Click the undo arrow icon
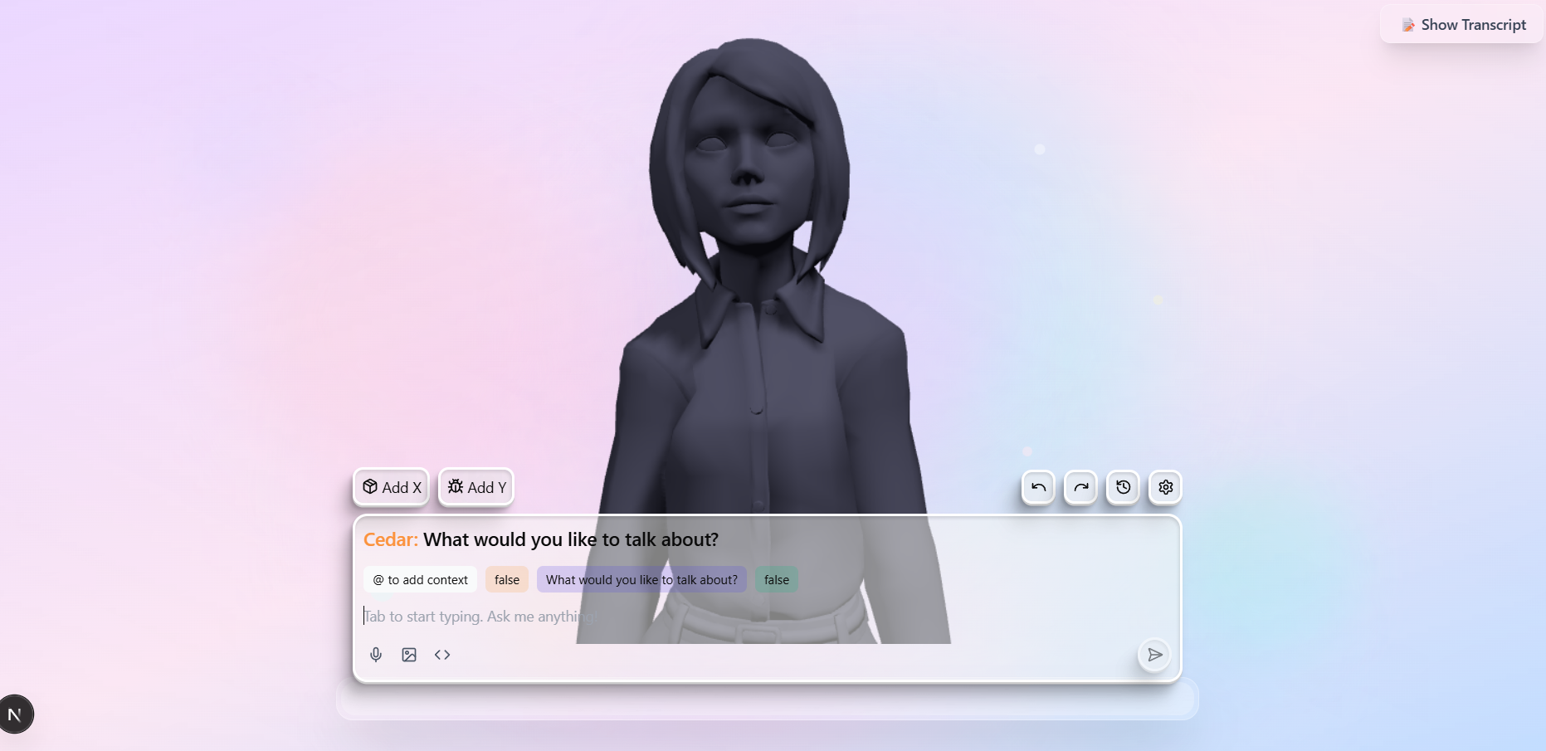Image resolution: width=1546 pixels, height=751 pixels. [1038, 487]
